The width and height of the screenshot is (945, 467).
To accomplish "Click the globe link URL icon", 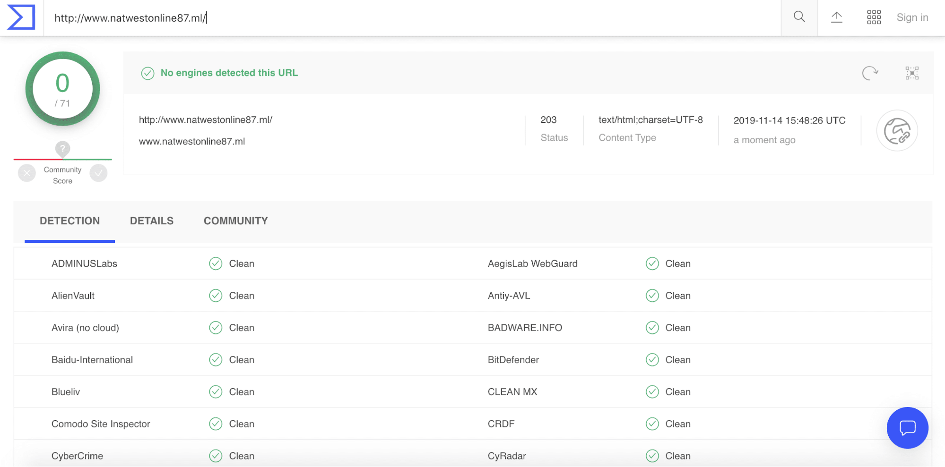I will [897, 131].
